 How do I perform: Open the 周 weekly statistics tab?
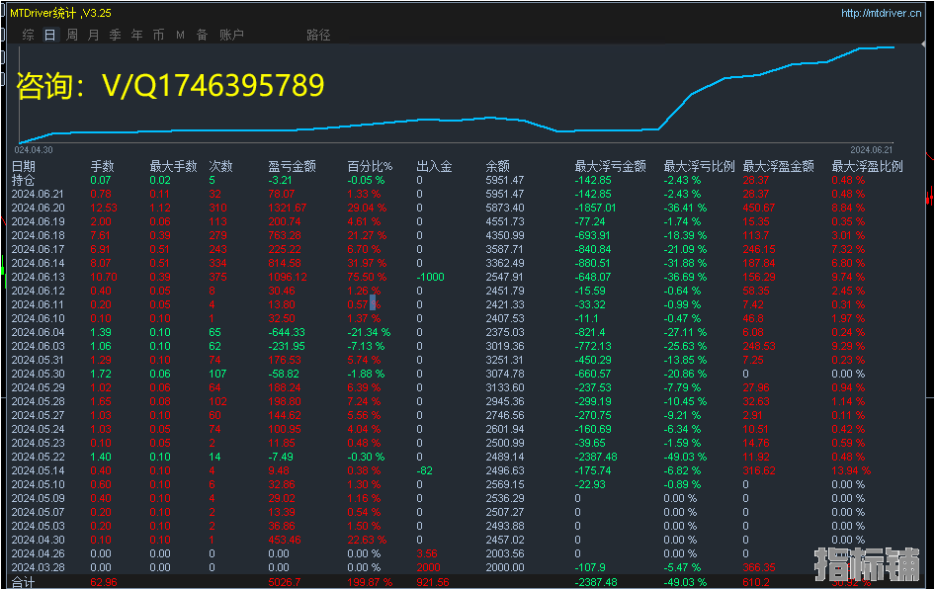tap(72, 35)
